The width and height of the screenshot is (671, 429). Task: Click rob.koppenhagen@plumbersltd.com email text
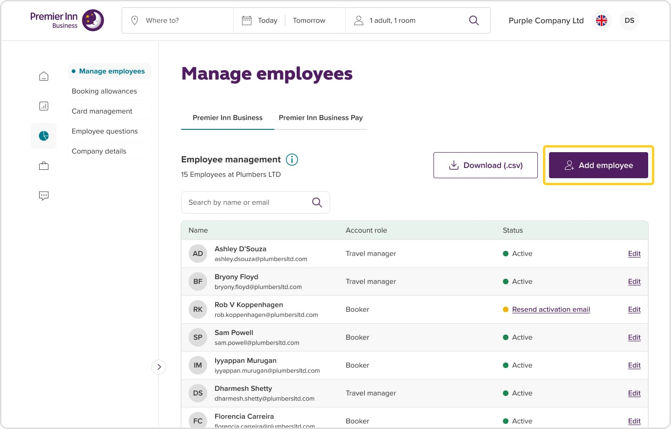point(266,315)
